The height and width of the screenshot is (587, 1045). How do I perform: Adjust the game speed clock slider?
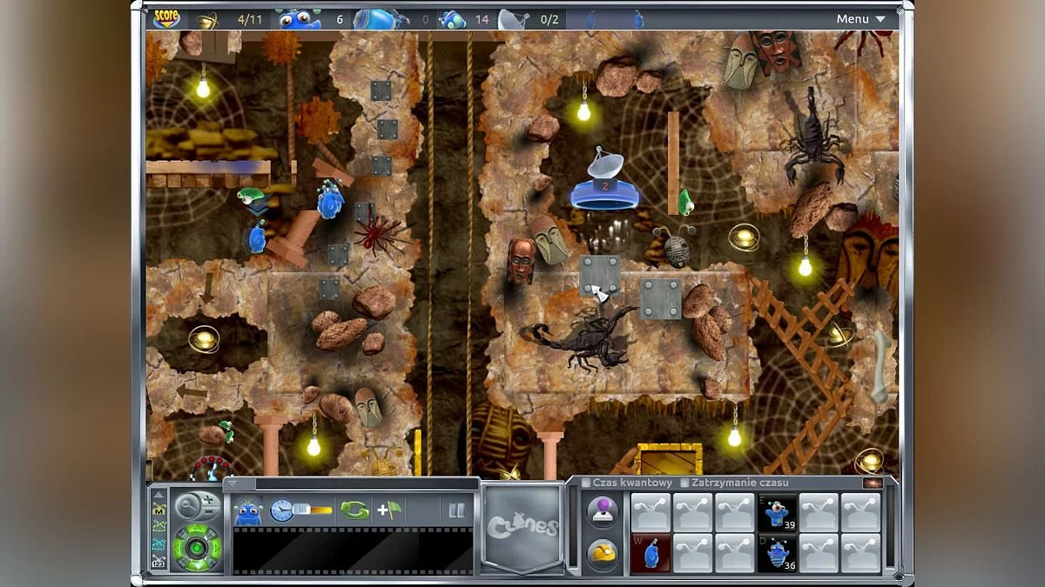[x=301, y=510]
